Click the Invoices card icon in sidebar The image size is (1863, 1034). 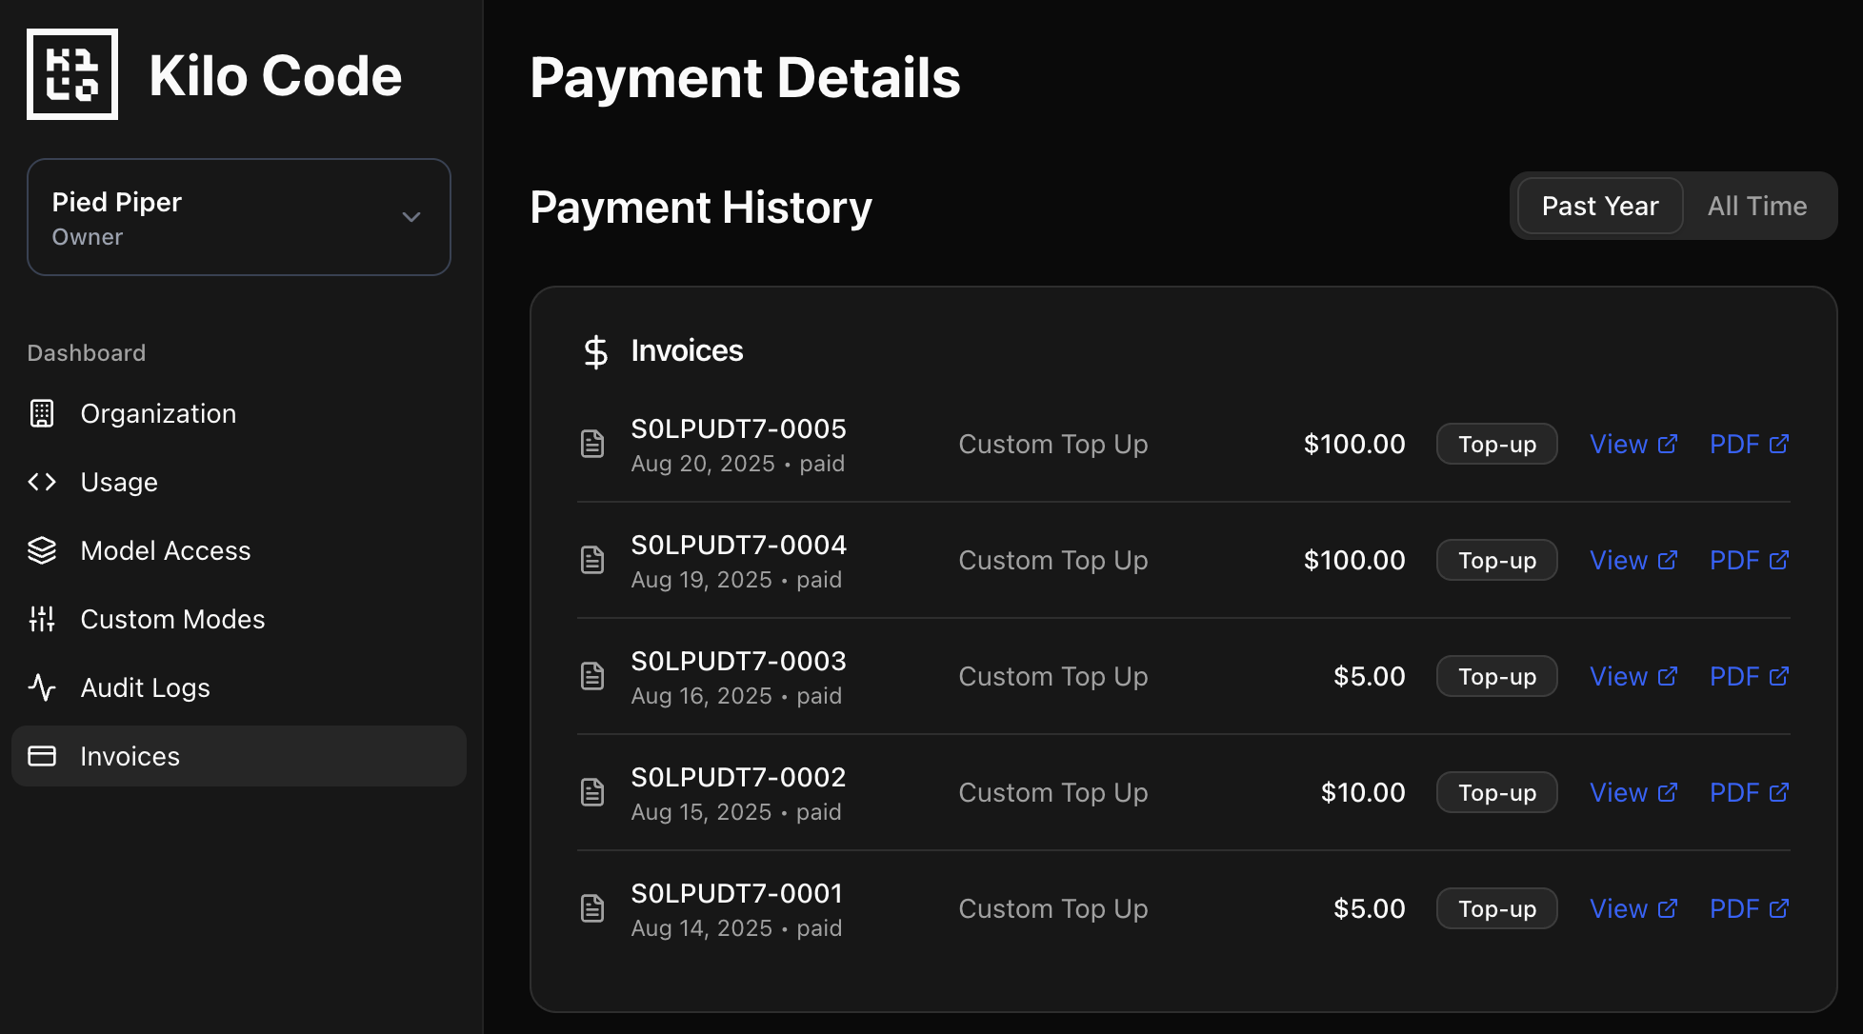click(x=42, y=756)
